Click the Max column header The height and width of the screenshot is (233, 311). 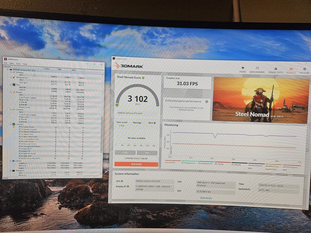pyautogui.click(x=77, y=70)
